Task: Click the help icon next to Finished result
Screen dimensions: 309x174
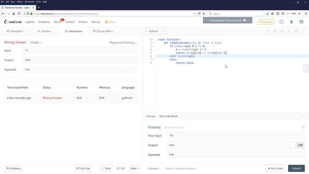Action: click(303, 127)
